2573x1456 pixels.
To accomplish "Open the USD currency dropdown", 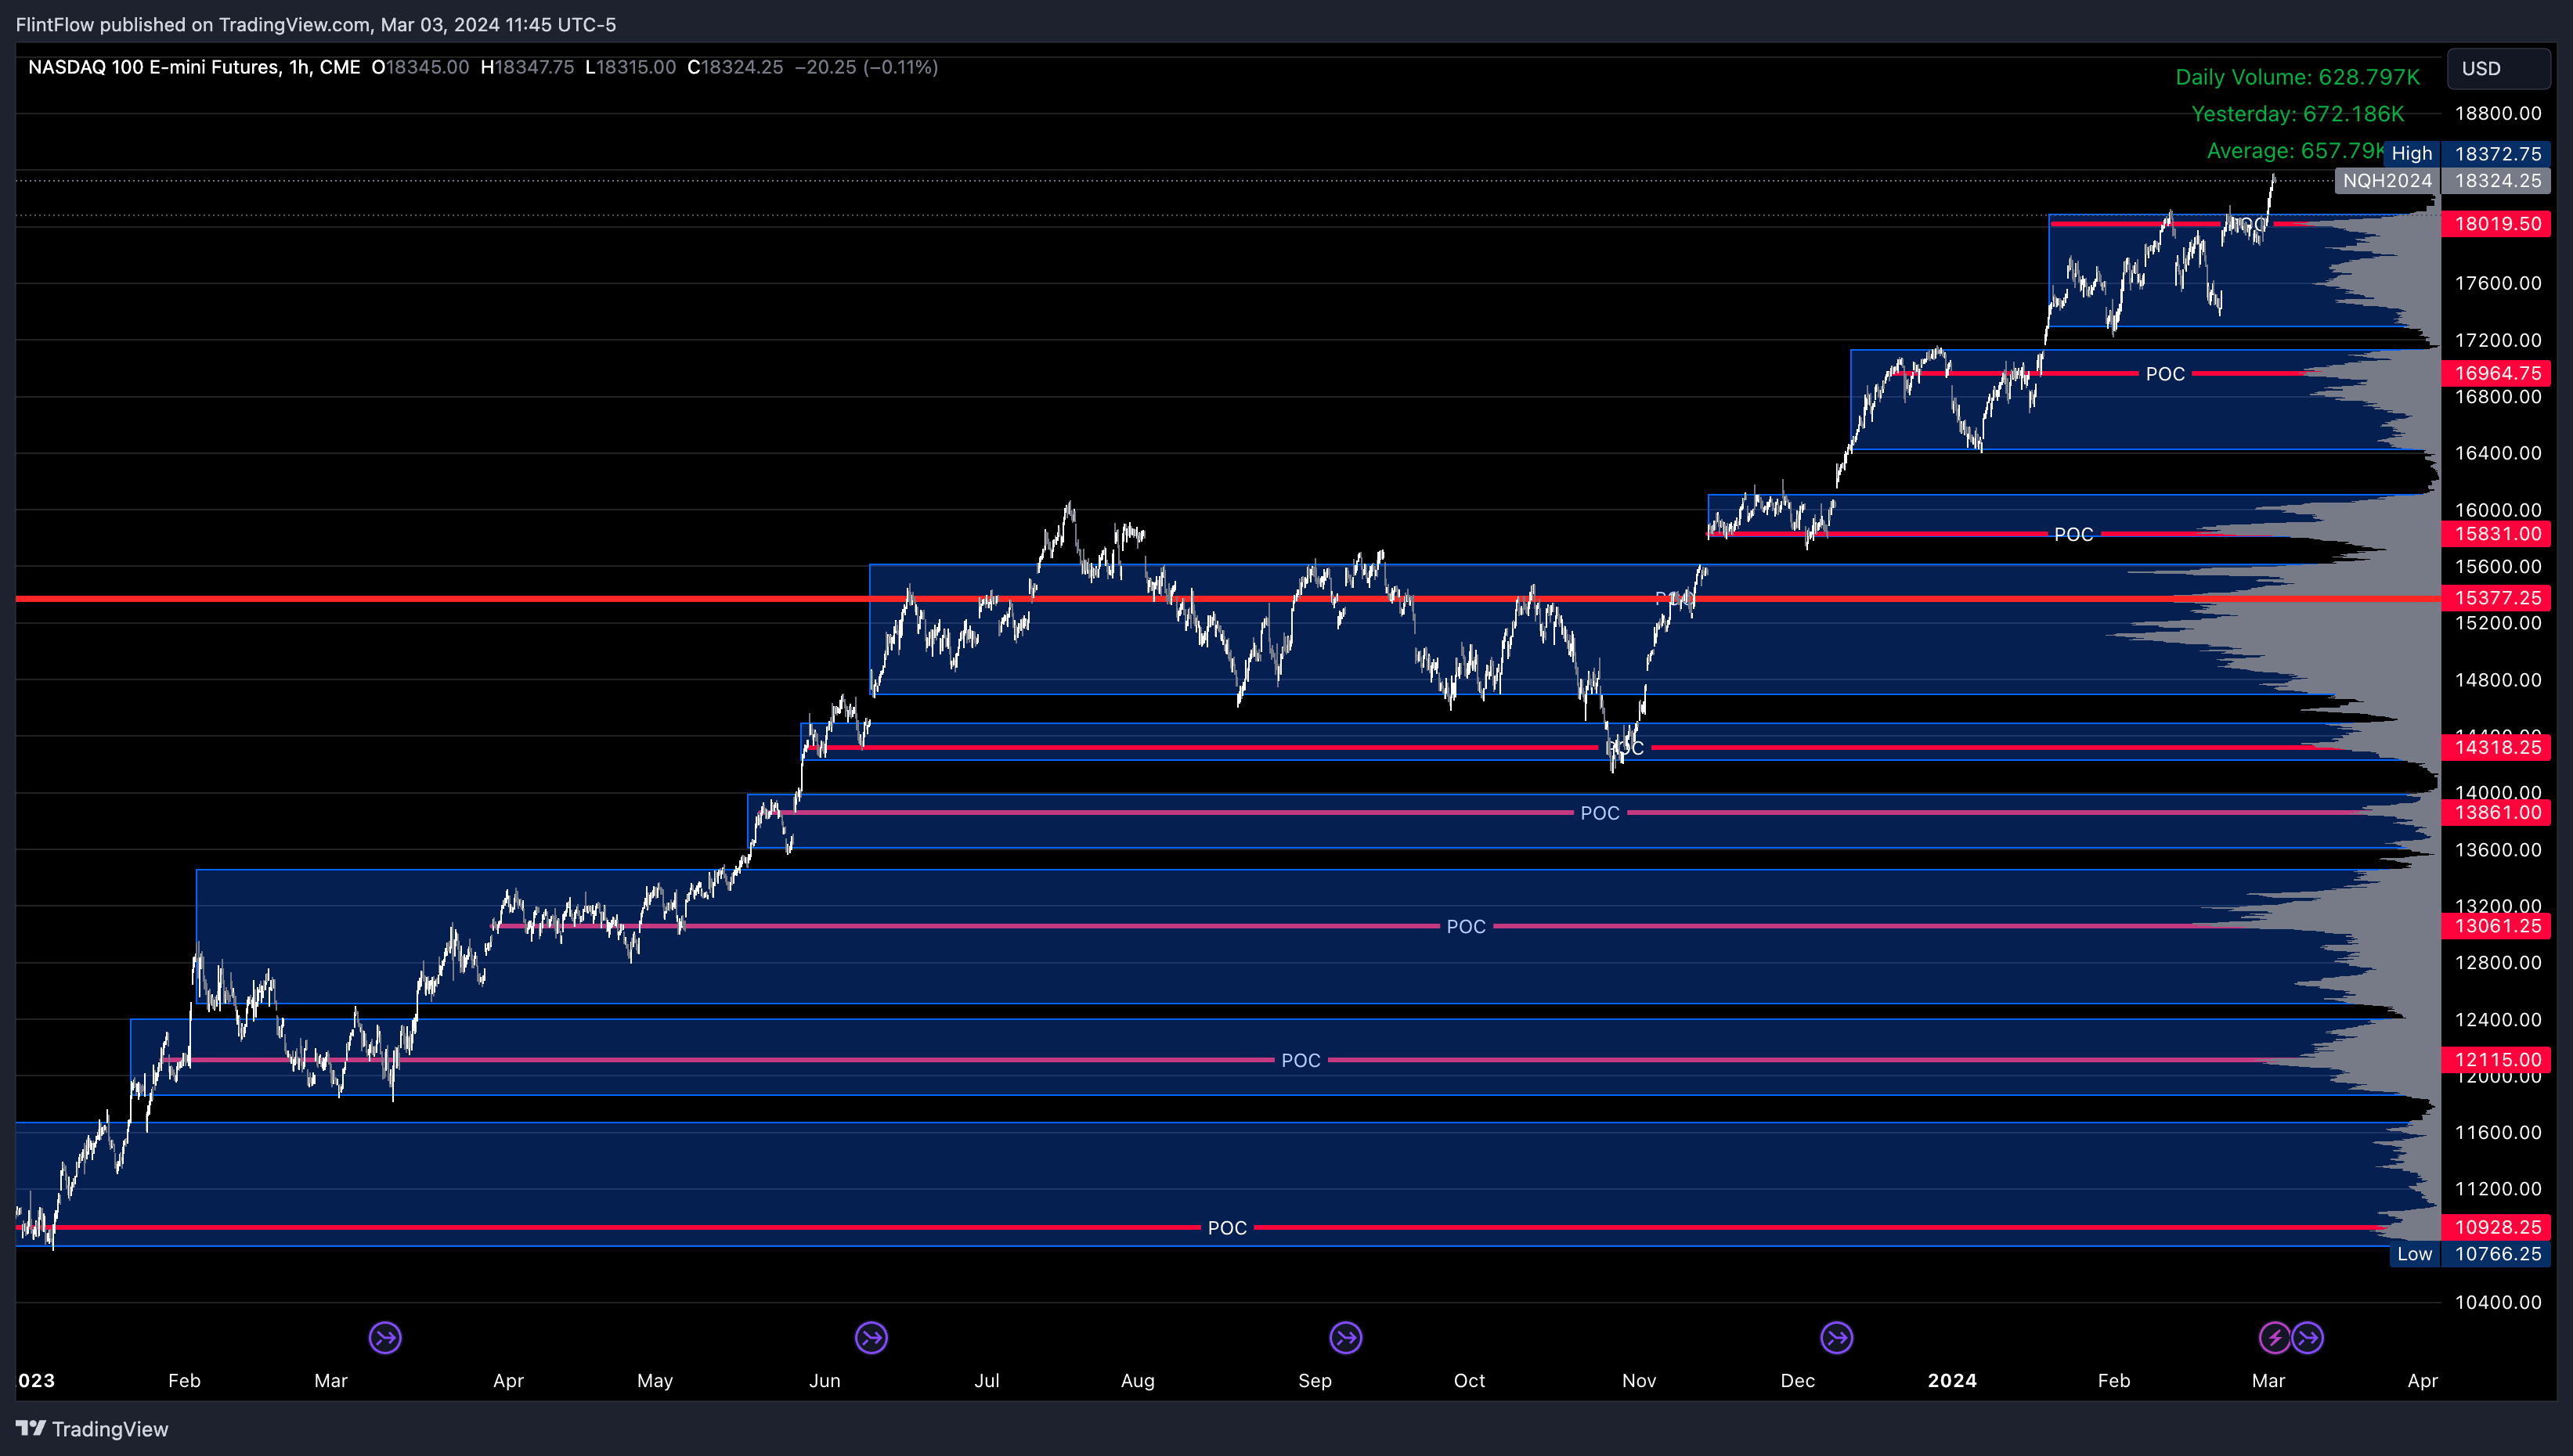I will [2497, 68].
